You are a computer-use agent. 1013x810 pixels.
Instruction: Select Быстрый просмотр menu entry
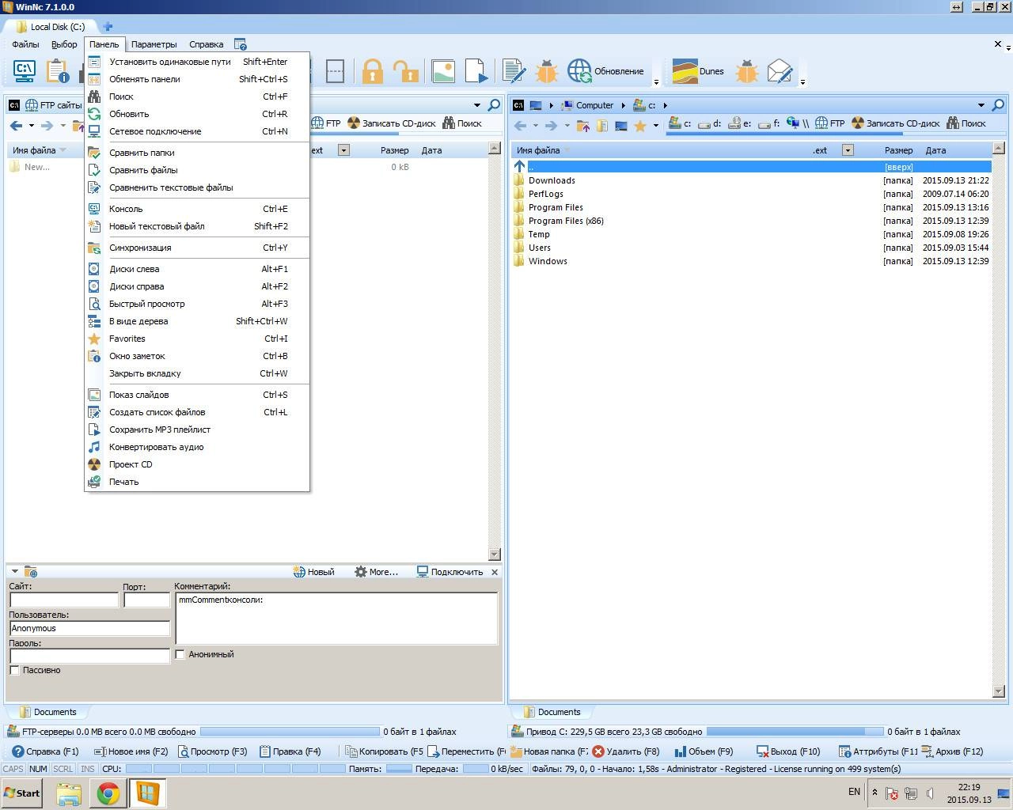[x=197, y=304]
